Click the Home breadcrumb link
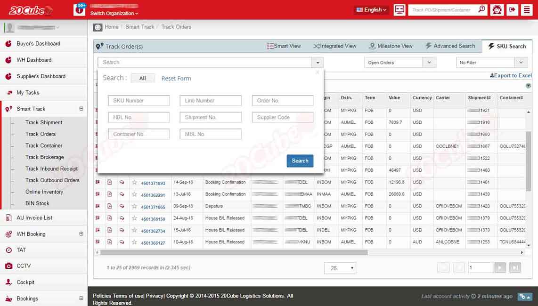Screen dimensions: 538x306 pyautogui.click(x=112, y=27)
